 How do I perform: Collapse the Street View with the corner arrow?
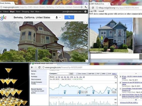click(x=87, y=61)
